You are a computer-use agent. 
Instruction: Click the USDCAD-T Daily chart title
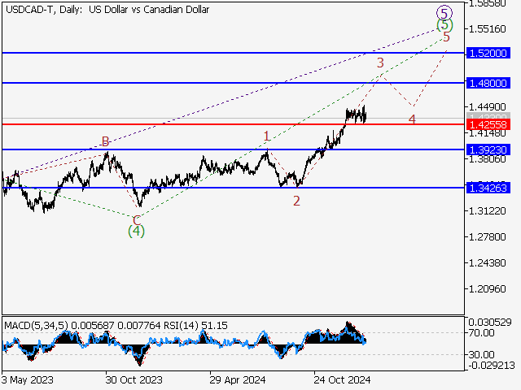(106, 10)
